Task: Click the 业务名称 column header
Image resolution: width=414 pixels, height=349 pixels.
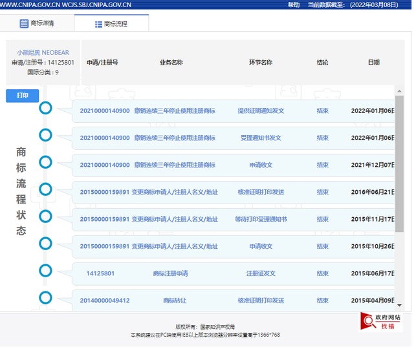Action: (171, 63)
